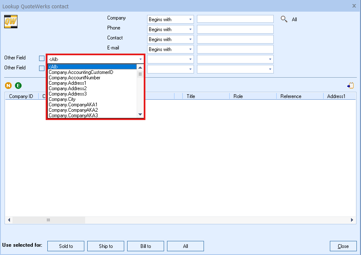This screenshot has height=255, width=361.
Task: Collapse the <All> other field combo box
Action: coord(140,59)
